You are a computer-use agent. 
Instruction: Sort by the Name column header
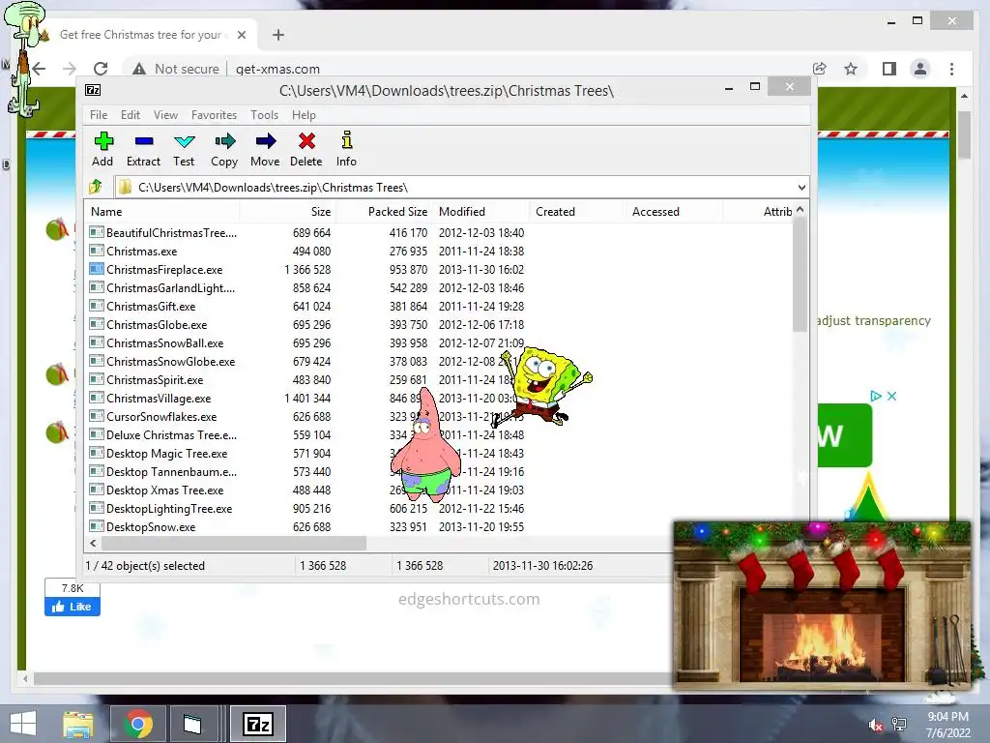[x=162, y=212]
